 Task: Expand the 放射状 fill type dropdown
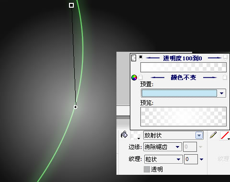pos(199,136)
